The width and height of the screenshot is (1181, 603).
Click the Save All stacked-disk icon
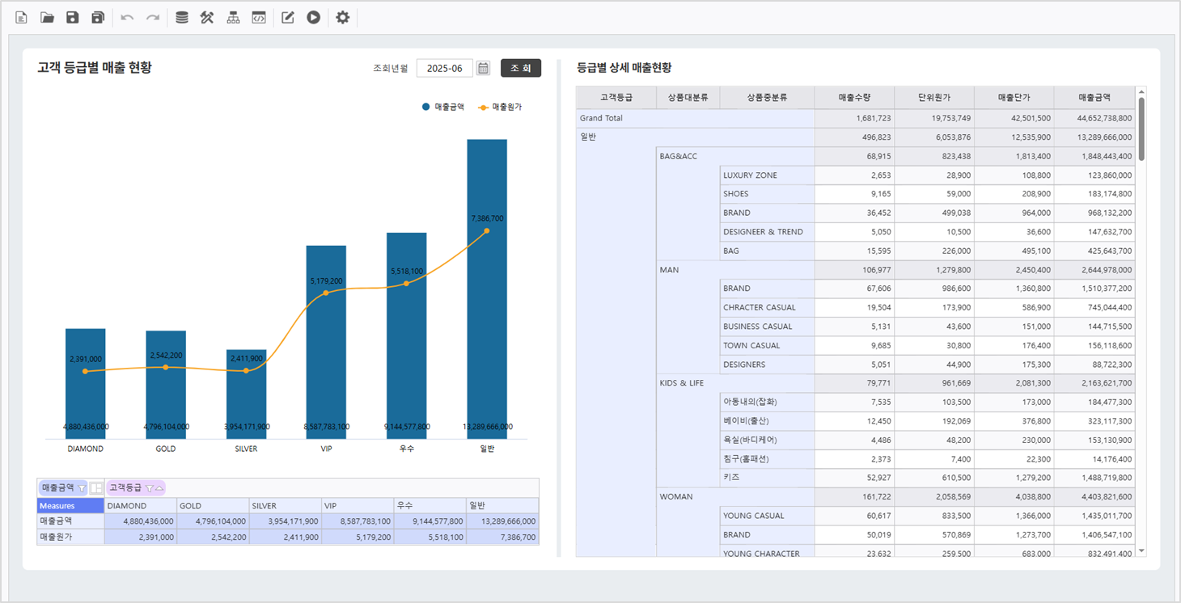click(98, 17)
